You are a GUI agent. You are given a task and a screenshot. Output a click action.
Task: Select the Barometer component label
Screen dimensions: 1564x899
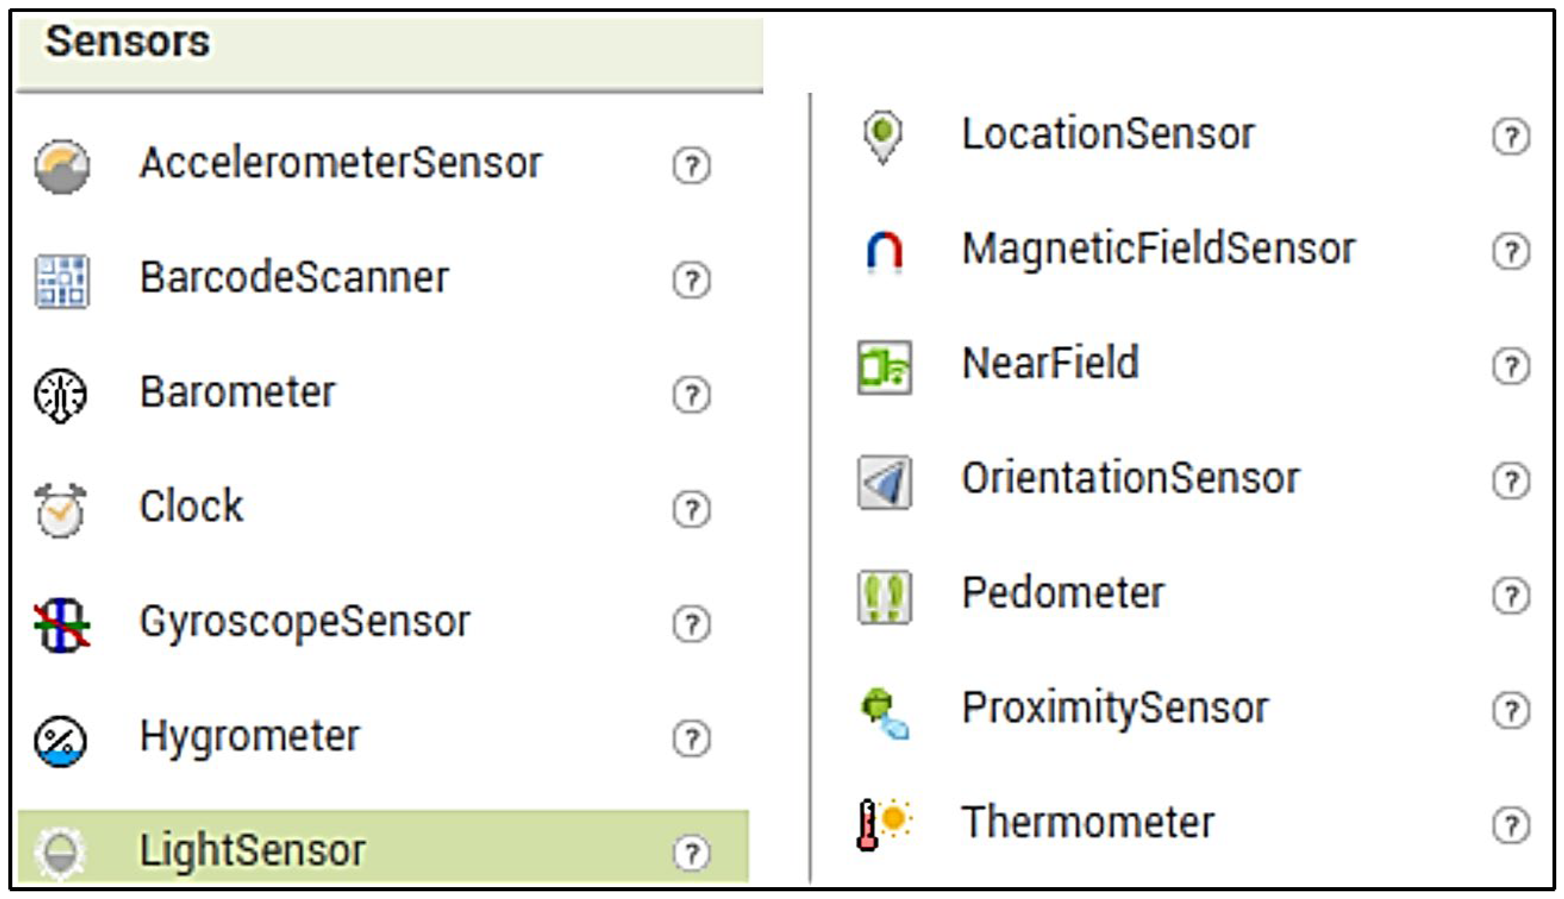(x=238, y=392)
